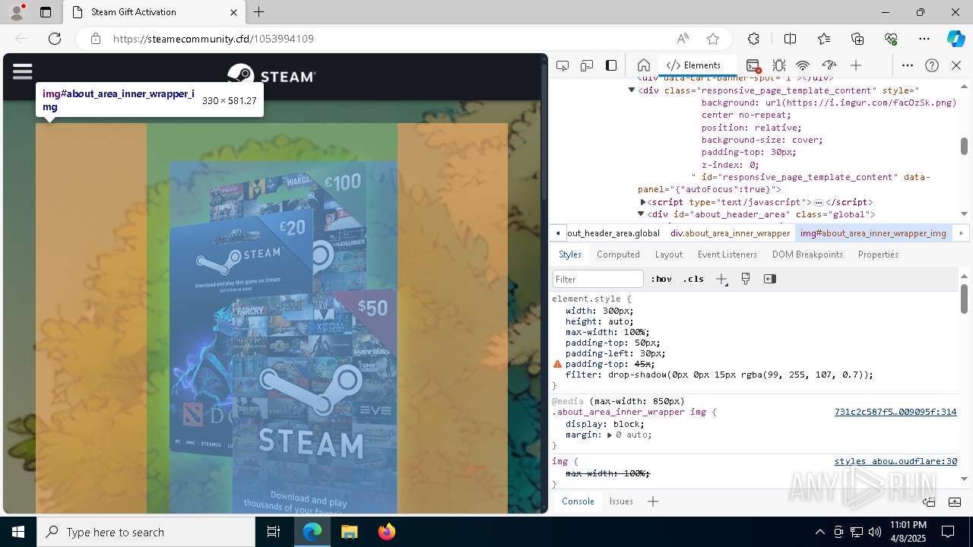
Task: Open Firefox from the taskbar
Action: pos(386,532)
